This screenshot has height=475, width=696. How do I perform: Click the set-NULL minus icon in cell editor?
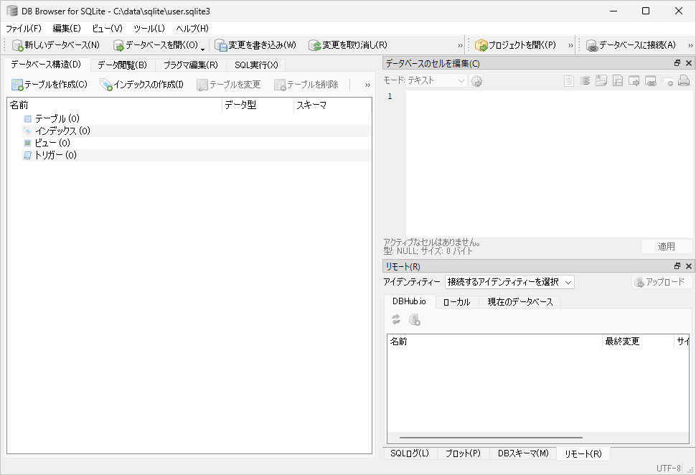(x=667, y=81)
